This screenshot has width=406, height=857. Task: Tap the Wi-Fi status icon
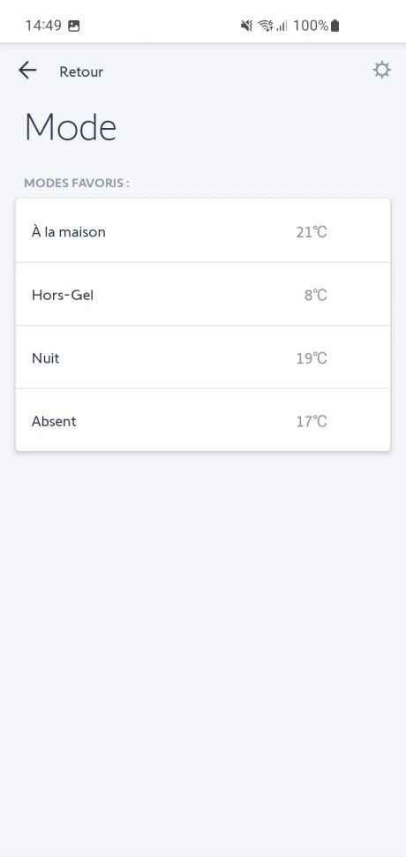(x=266, y=25)
